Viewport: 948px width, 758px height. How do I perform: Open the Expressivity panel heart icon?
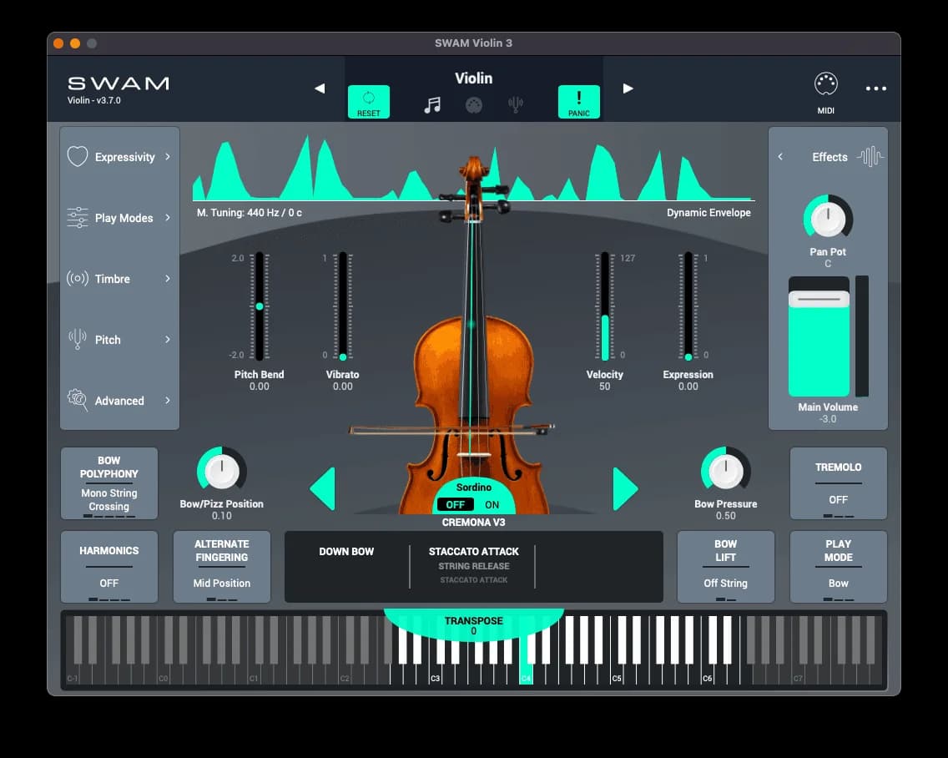76,156
